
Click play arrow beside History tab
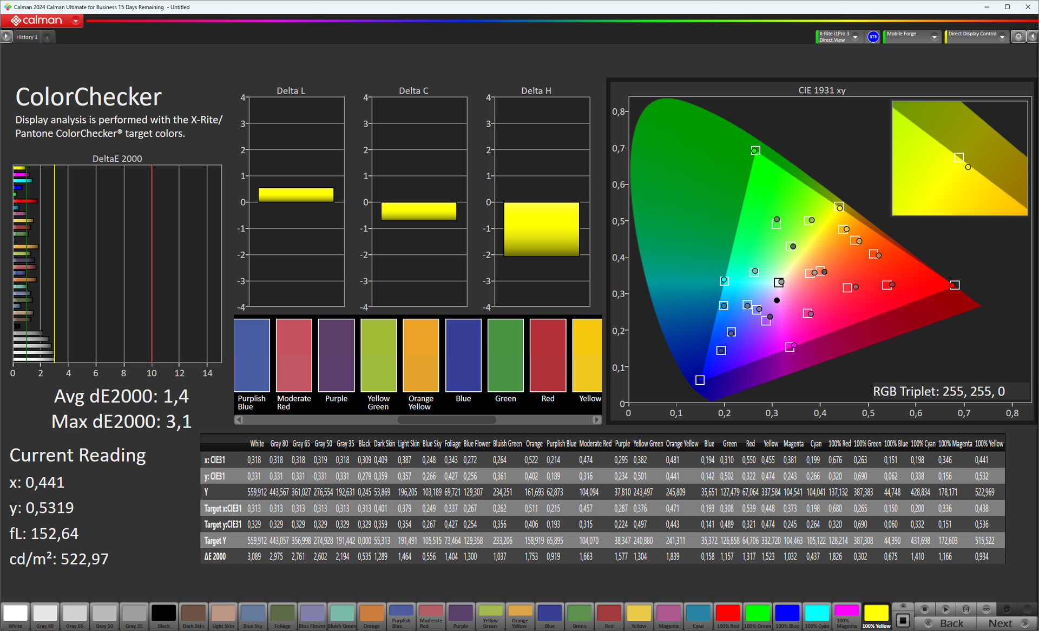click(6, 36)
